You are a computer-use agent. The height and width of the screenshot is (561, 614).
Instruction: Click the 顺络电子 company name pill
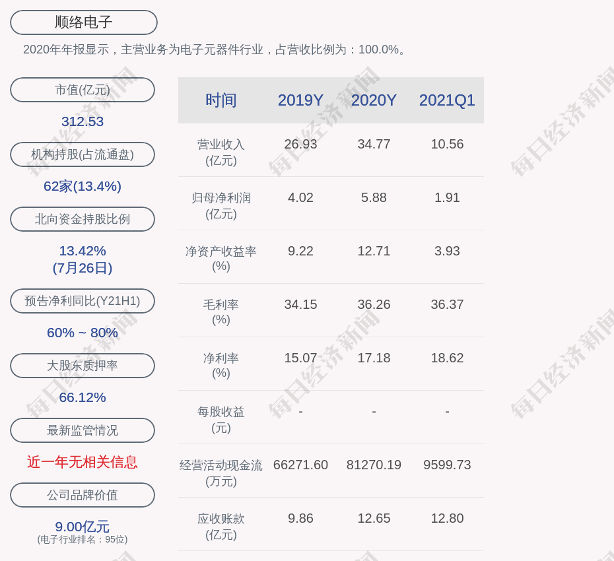[84, 22]
